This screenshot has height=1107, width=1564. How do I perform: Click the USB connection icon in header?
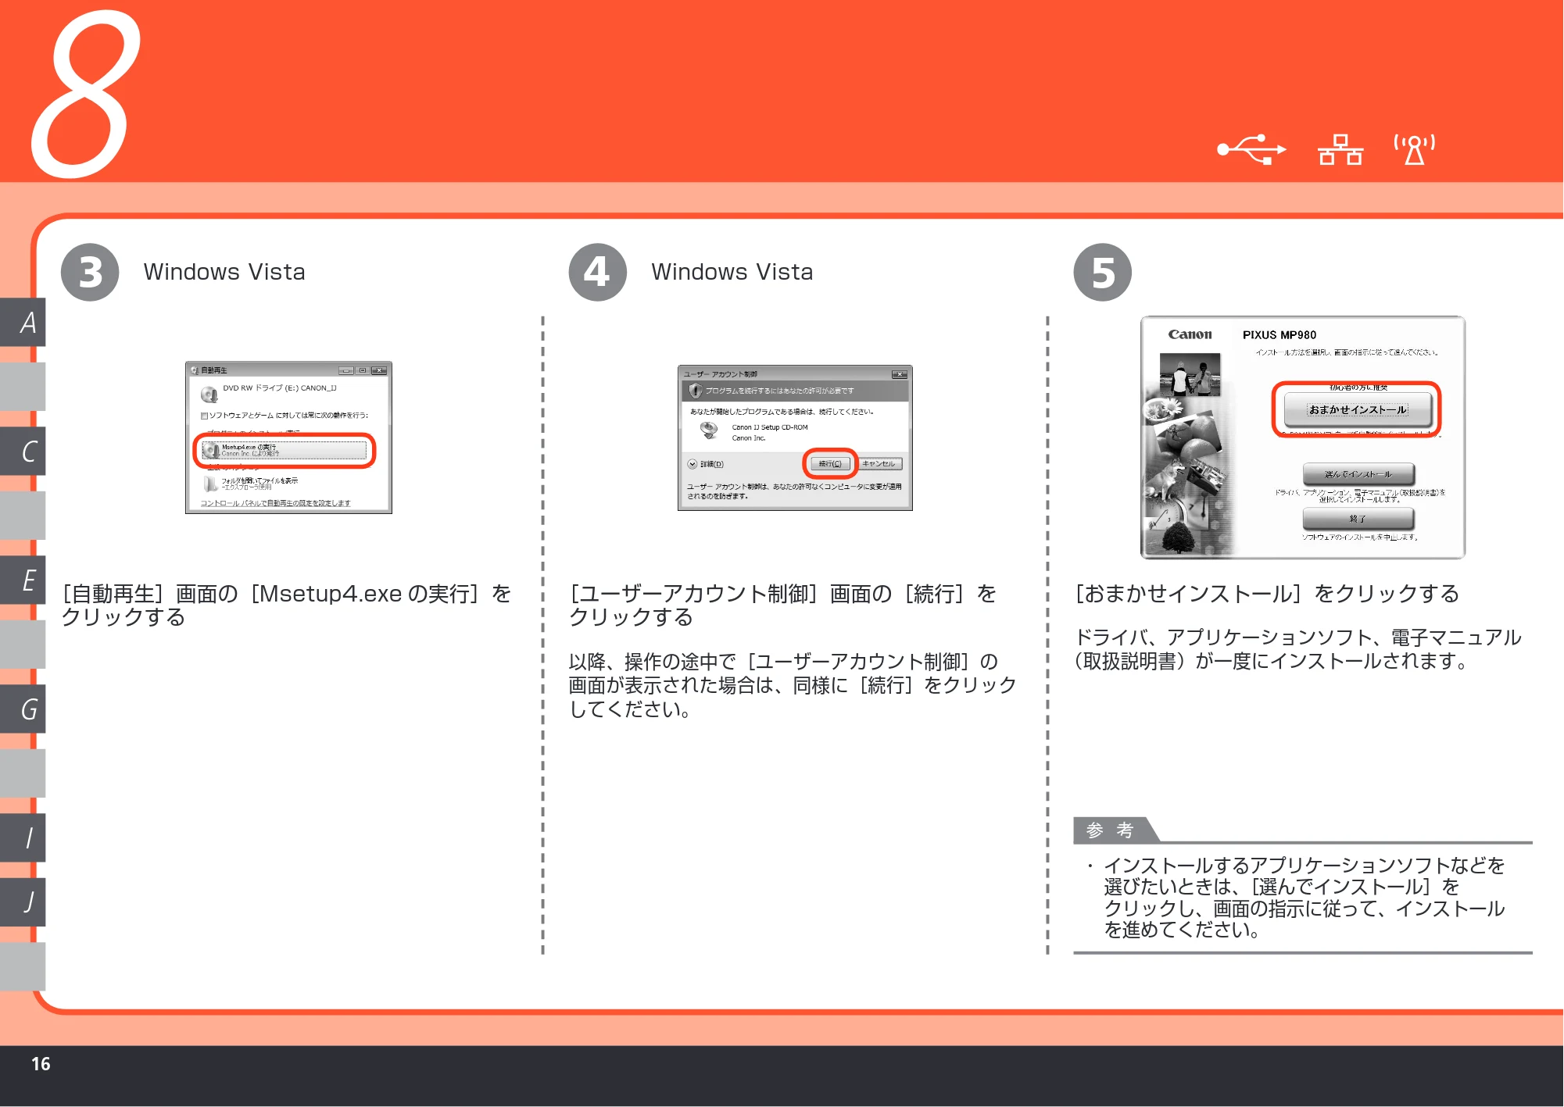pos(1251,149)
